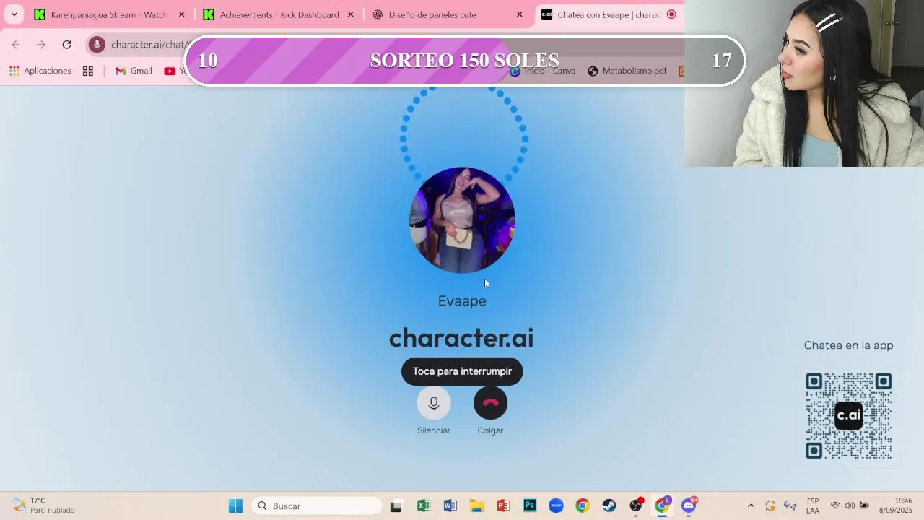Click the ESP LAA language indicator
The height and width of the screenshot is (520, 924).
coord(813,506)
